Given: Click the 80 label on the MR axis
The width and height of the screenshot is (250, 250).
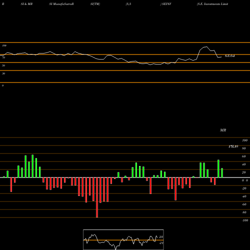Looking at the screenshot, I should pos(244,148).
